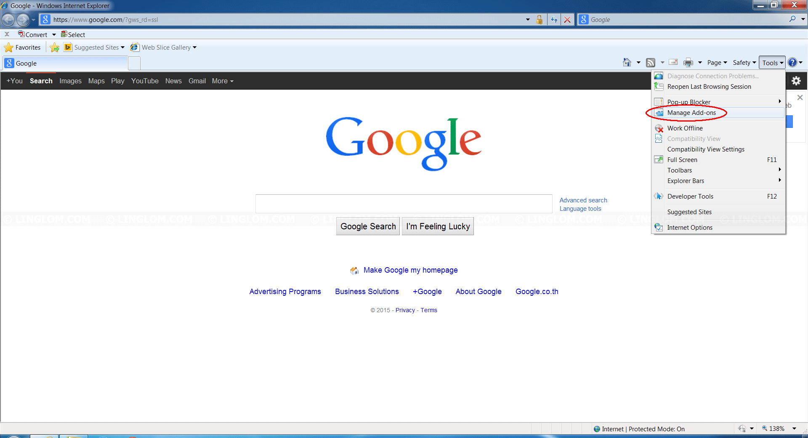Viewport: 808px width, 438px height.
Task: Click Make Google my homepage link
Action: [x=410, y=270]
